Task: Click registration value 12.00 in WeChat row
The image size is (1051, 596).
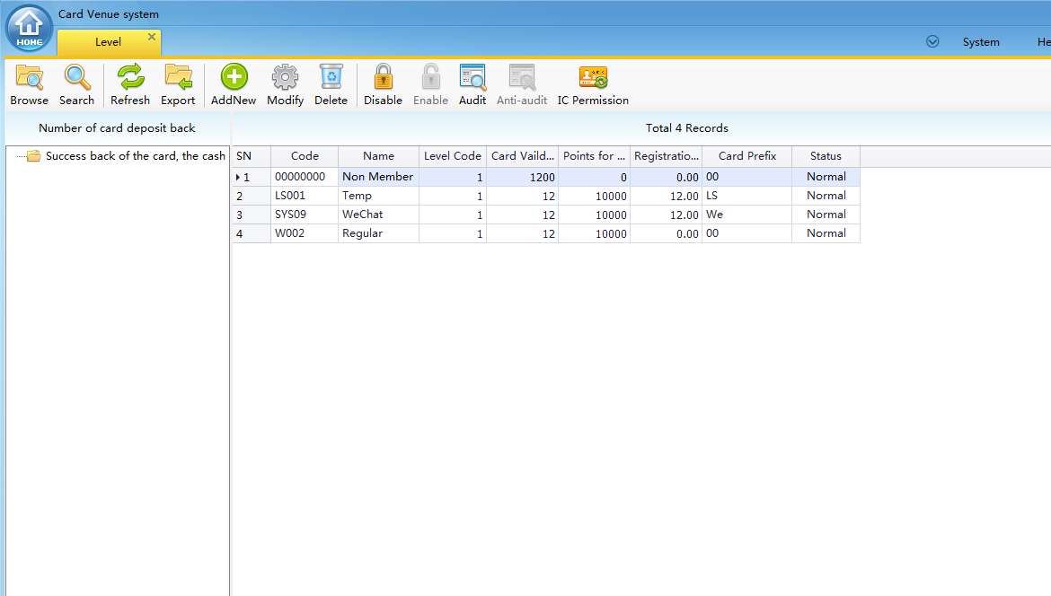Action: point(666,215)
